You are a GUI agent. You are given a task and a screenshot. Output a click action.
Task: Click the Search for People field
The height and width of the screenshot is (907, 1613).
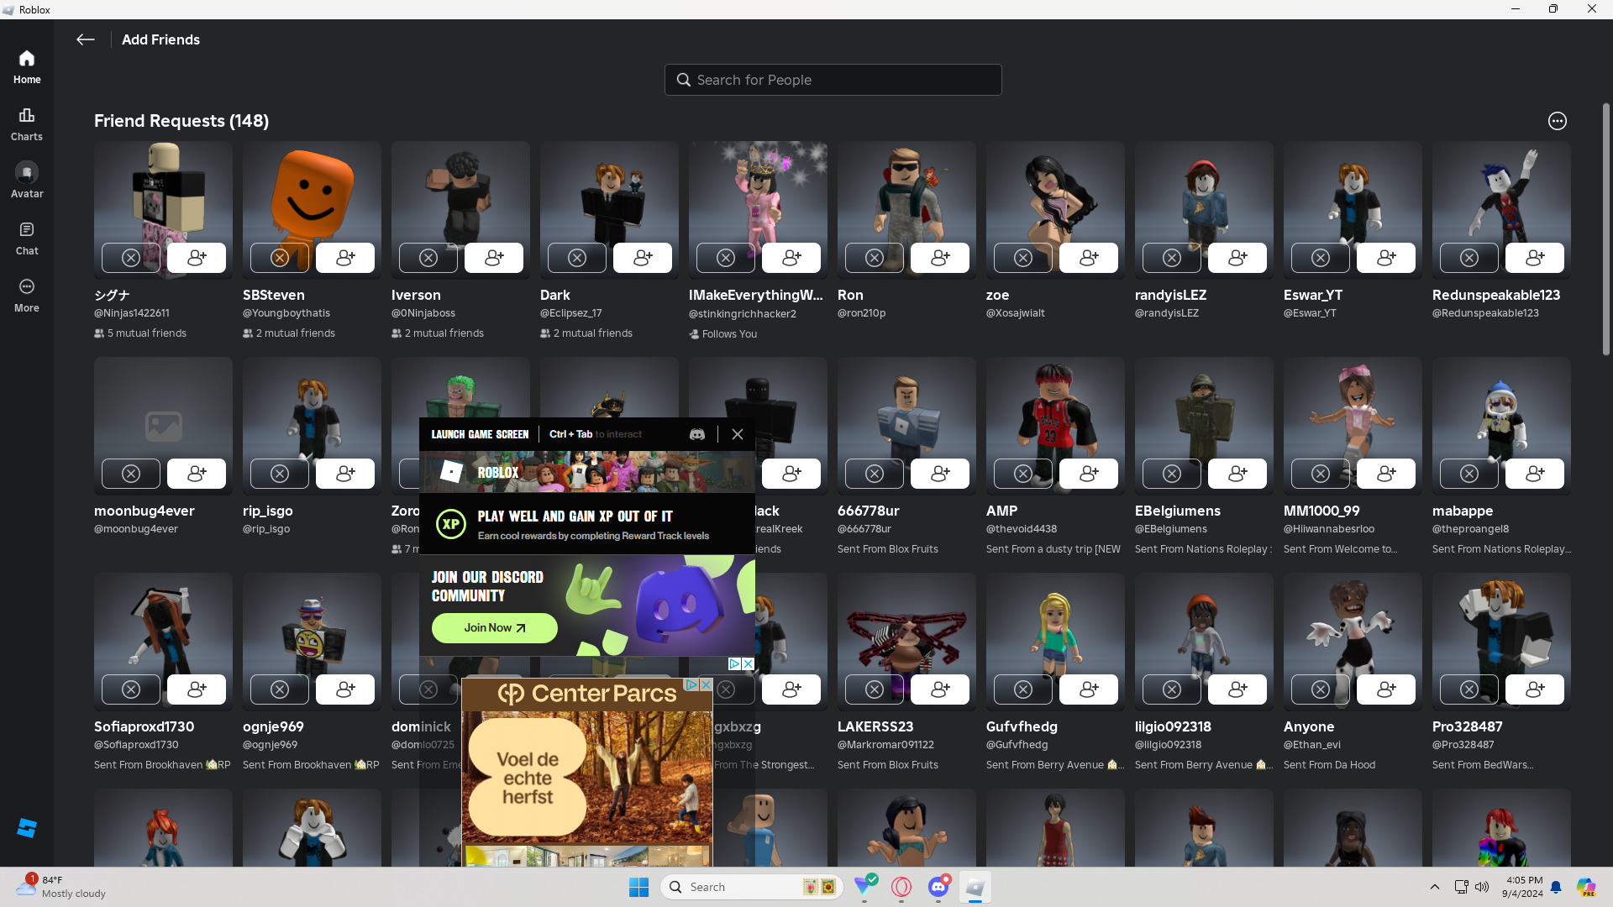(x=833, y=80)
